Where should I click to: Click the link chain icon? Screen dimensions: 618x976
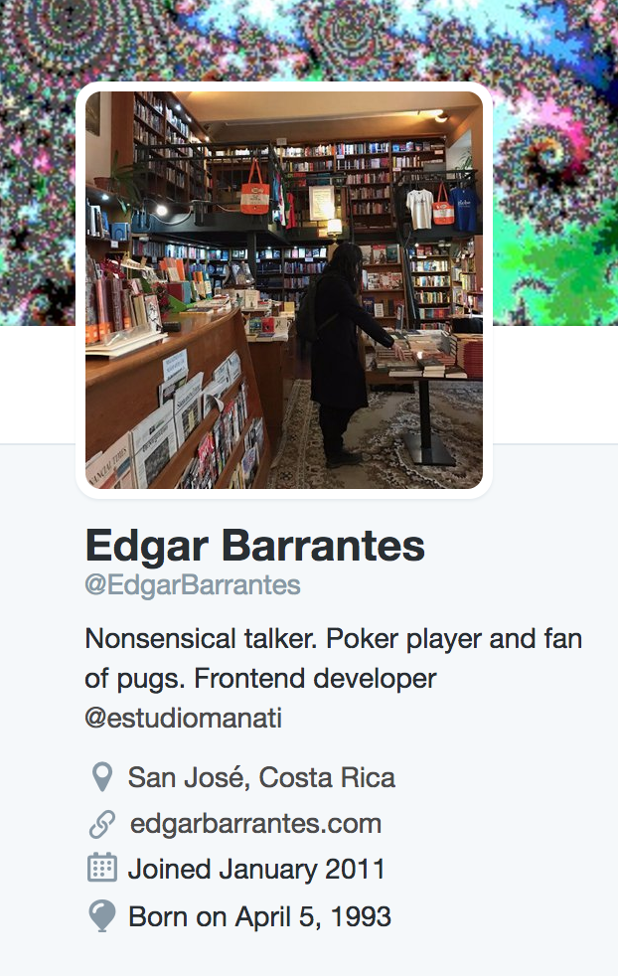coord(102,824)
